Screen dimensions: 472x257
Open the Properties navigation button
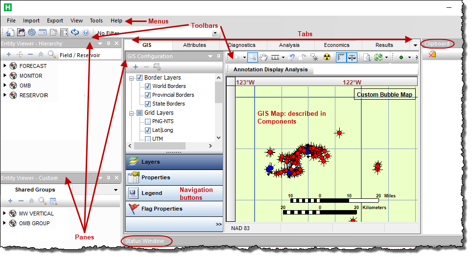tap(174, 177)
